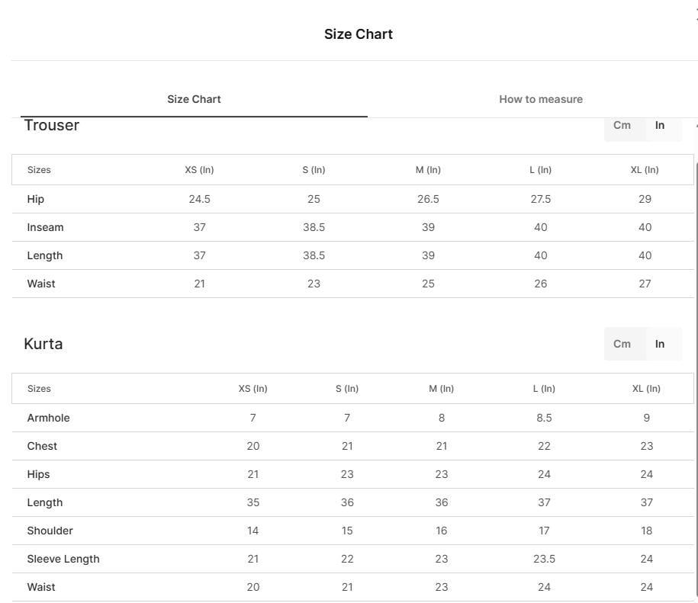Select the Inseam row label in Trouser table
The width and height of the screenshot is (698, 603).
(x=46, y=227)
